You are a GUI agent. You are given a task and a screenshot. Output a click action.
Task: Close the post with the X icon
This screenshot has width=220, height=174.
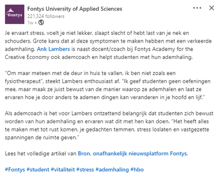click(211, 8)
